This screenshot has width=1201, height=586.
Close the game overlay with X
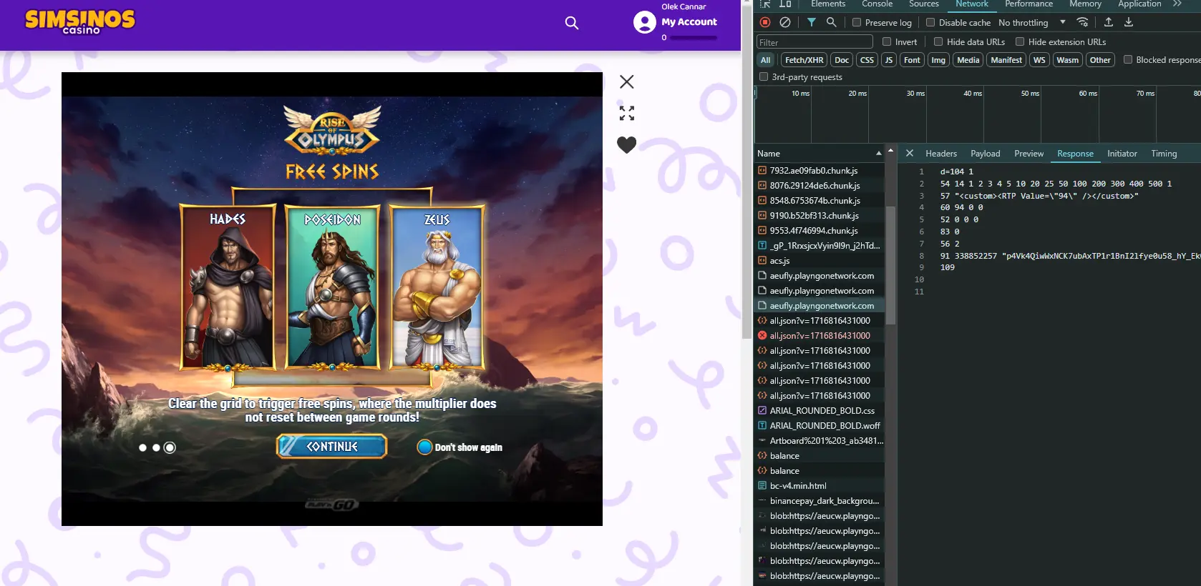click(x=627, y=82)
